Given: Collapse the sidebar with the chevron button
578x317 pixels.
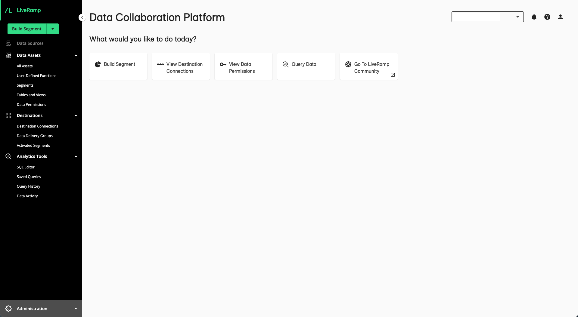Looking at the screenshot, I should [x=82, y=17].
